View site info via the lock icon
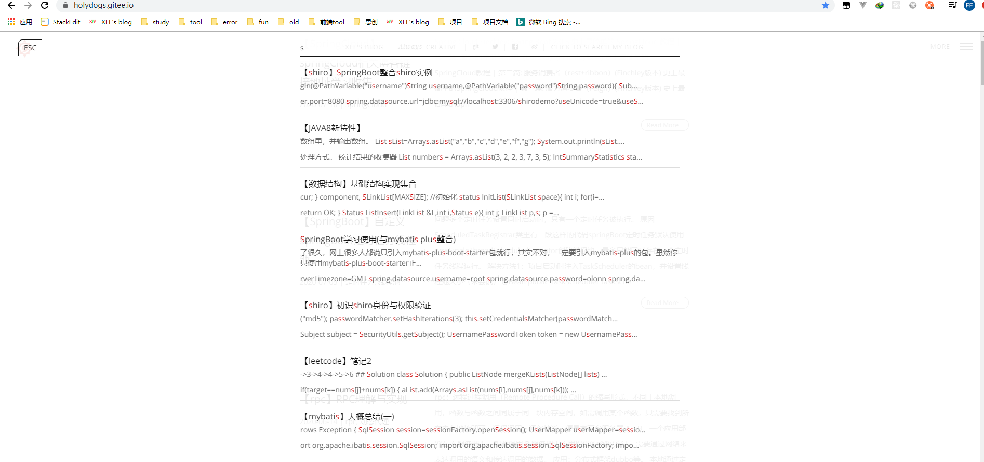This screenshot has width=984, height=462. click(x=65, y=5)
